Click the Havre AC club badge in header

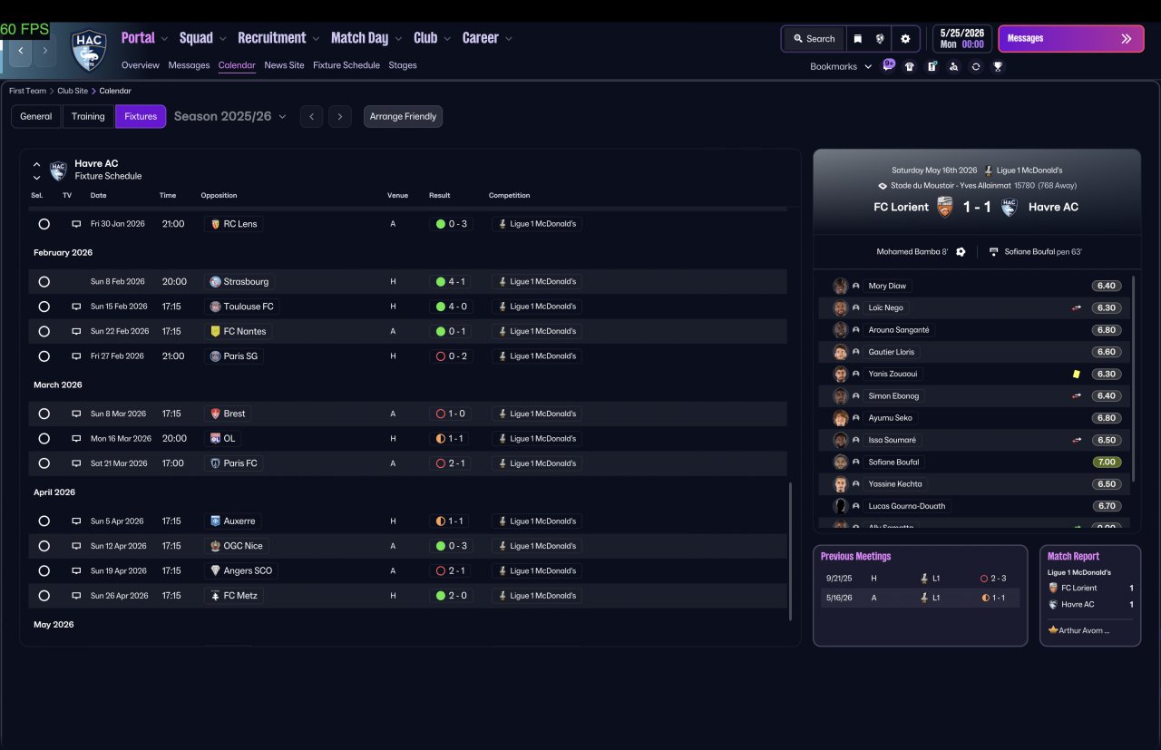tap(89, 50)
